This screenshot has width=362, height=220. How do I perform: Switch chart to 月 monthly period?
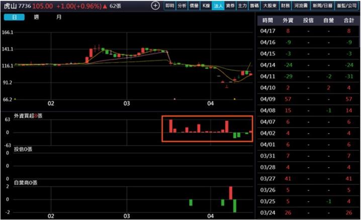[x=59, y=17]
